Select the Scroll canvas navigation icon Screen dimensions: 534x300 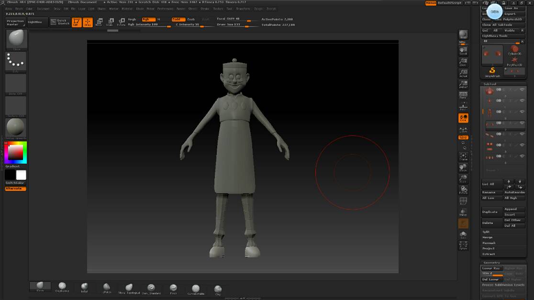(x=463, y=51)
